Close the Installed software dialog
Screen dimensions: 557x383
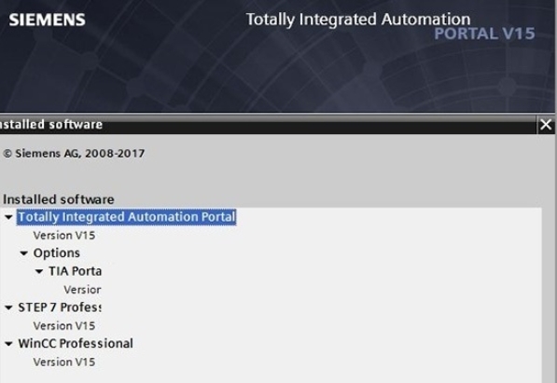click(546, 125)
